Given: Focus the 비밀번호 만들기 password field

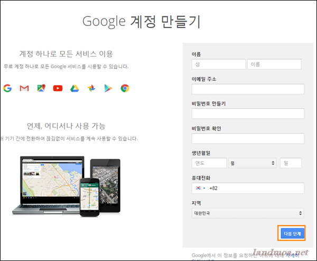Looking at the screenshot, I should [248, 114].
